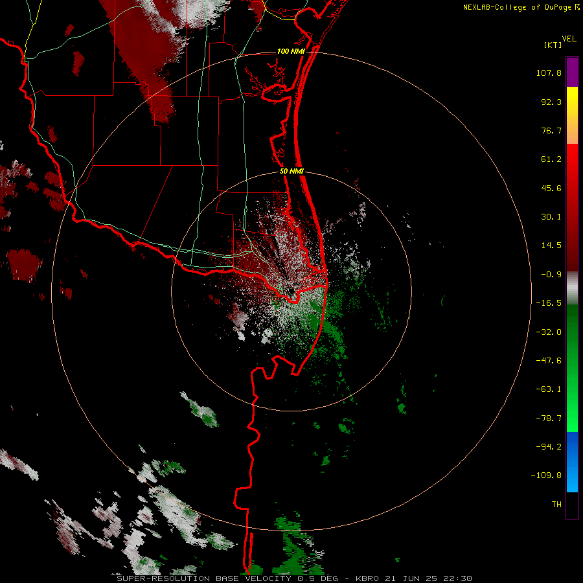Image resolution: width=583 pixels, height=583 pixels.
Task: Click the -78.7 velocity scale value
Action: 549,418
